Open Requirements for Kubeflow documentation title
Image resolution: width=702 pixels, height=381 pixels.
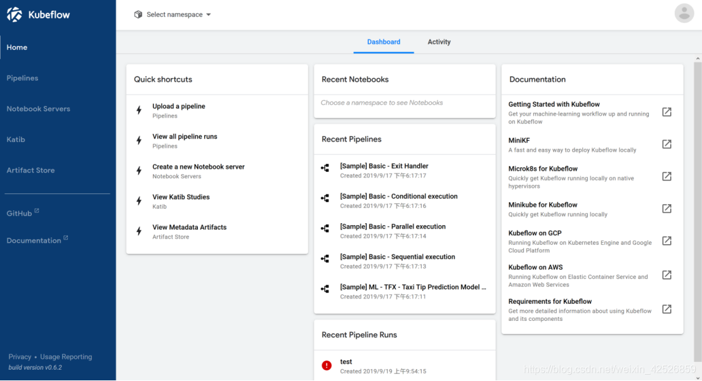[550, 301]
